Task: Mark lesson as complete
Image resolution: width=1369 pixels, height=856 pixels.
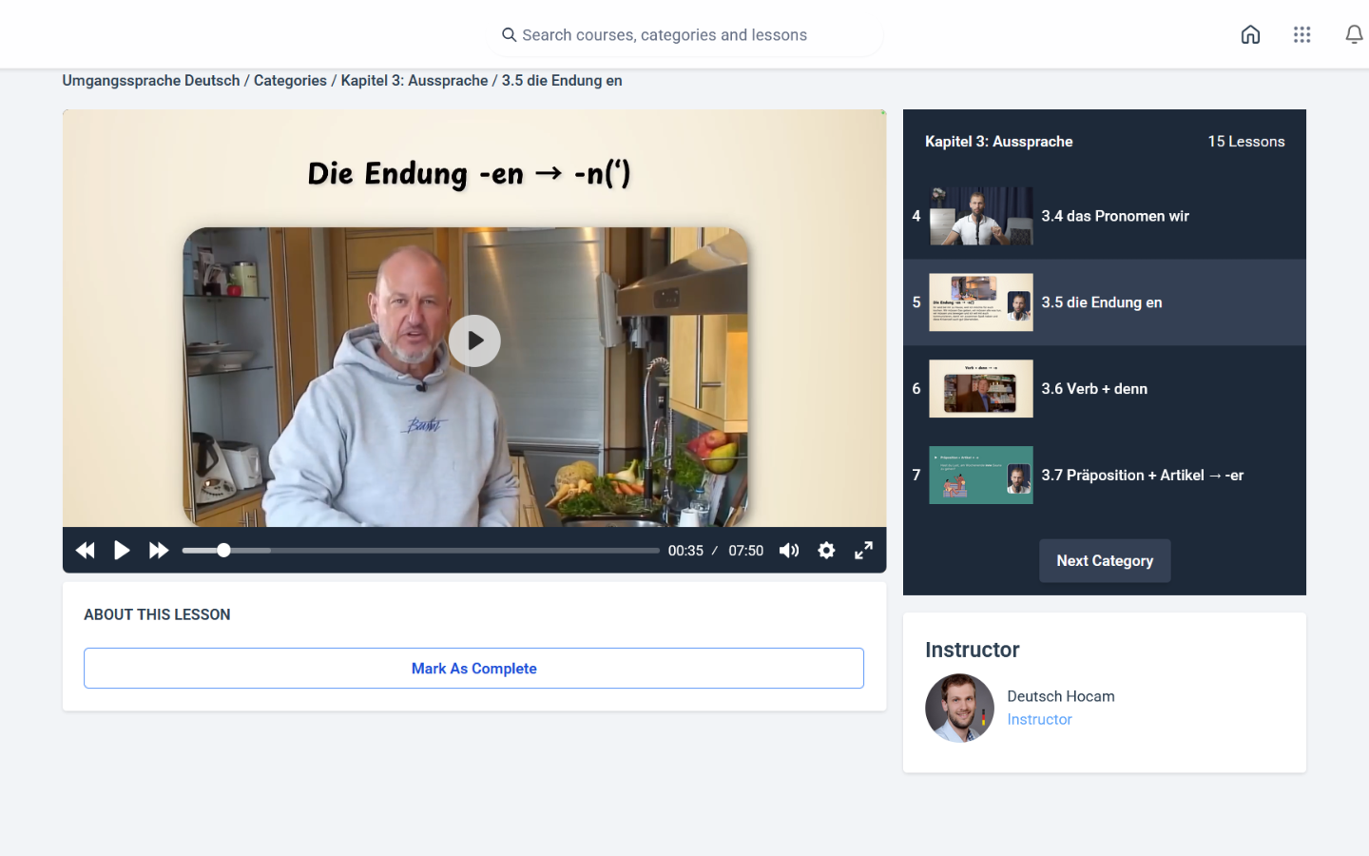Action: [x=473, y=669]
